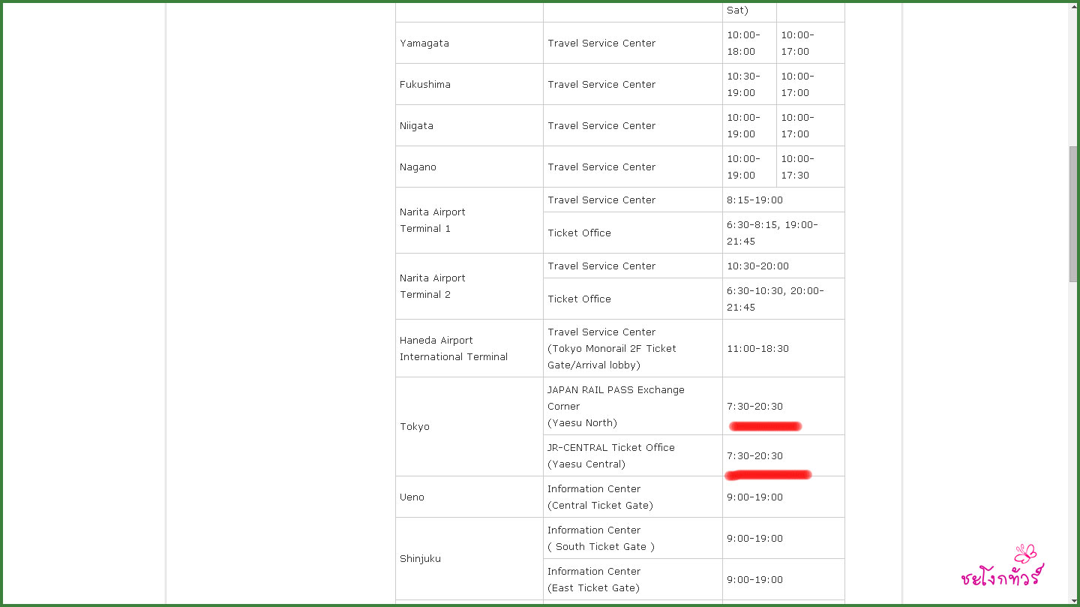This screenshot has width=1080, height=607.
Task: Click 7:30-20:30 hours for Yaesu Central
Action: [x=784, y=455]
